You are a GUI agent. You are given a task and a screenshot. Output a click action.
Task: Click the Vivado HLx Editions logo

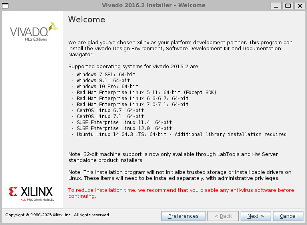click(34, 32)
